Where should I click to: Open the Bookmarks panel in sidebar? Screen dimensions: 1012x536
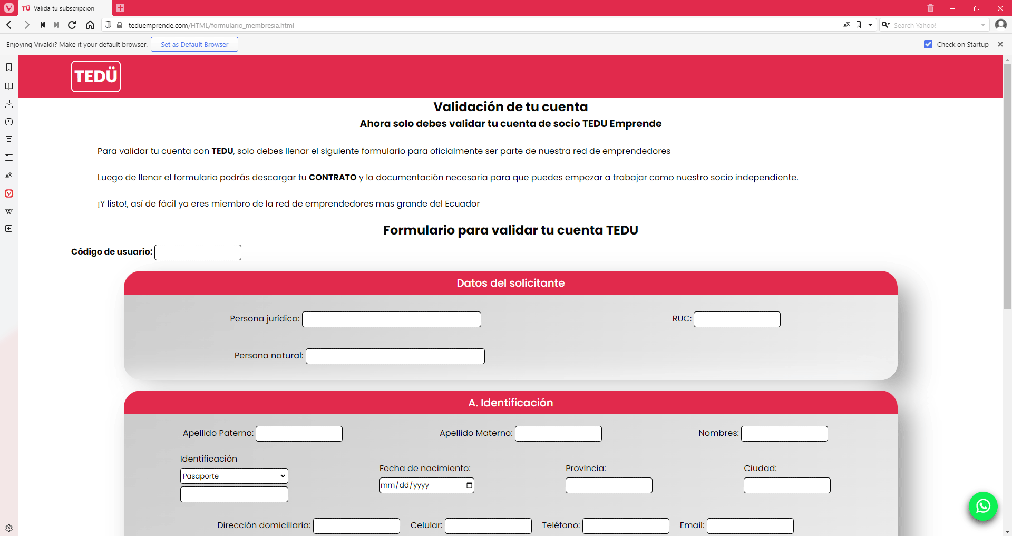tap(9, 67)
